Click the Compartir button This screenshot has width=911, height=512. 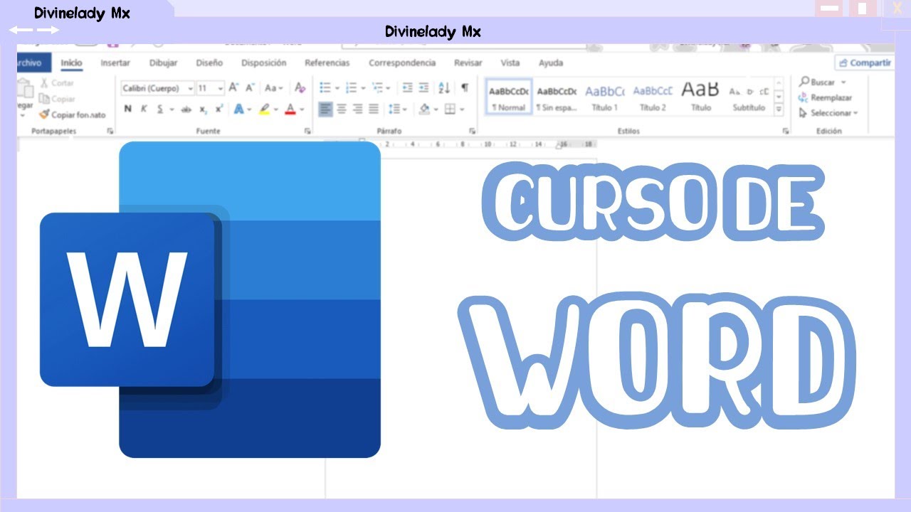[864, 63]
